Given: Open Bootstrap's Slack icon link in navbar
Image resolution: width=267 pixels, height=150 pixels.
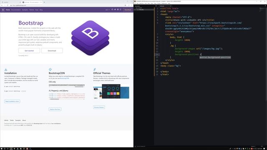Looking at the screenshot, I should 118,10.
